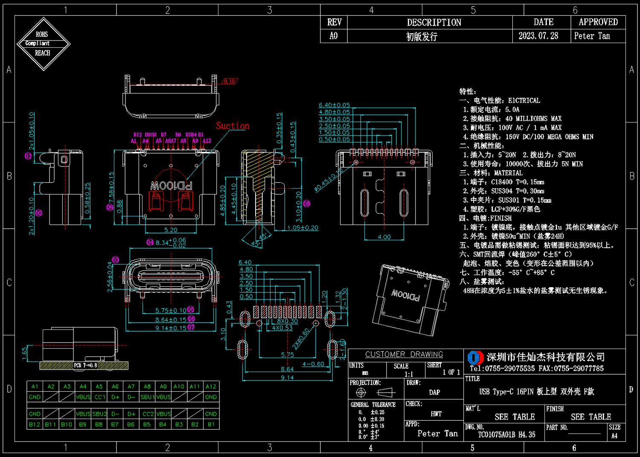The width and height of the screenshot is (640, 457).
Task: Select the 4.00 dimension on rear view
Action: point(384,237)
